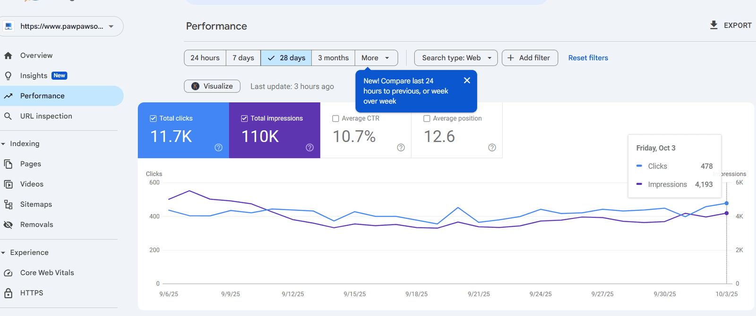Dismiss the Compare last 24 hours tooltip
This screenshot has height=316, width=756.
[467, 81]
